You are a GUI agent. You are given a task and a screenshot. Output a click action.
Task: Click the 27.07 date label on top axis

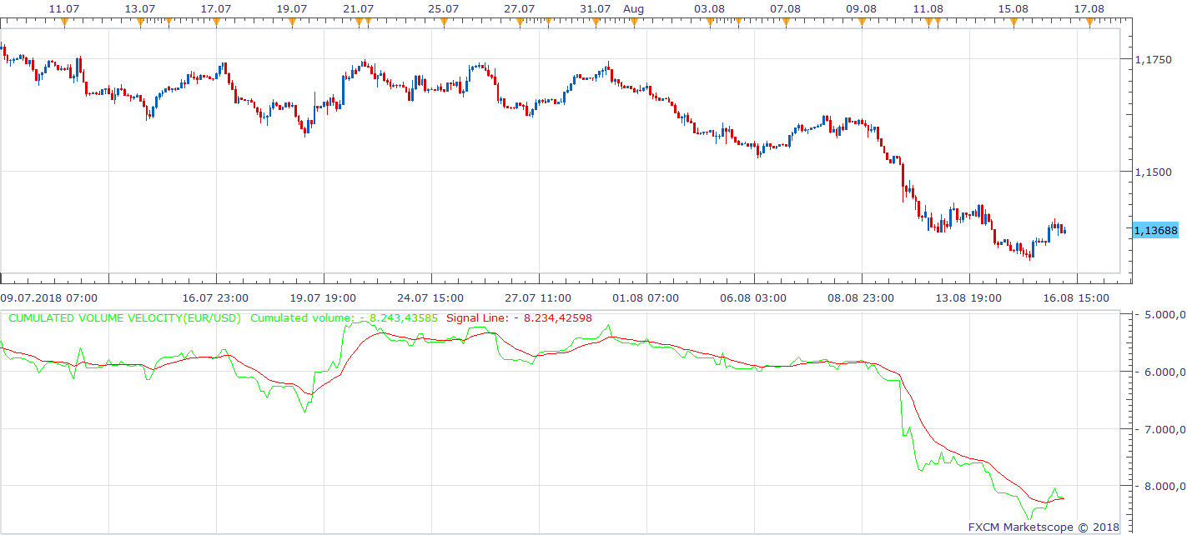click(x=520, y=8)
